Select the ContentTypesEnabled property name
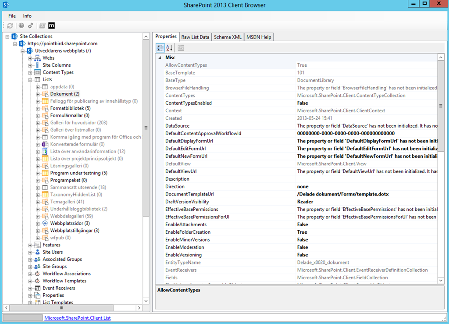The width and height of the screenshot is (449, 324). [189, 103]
